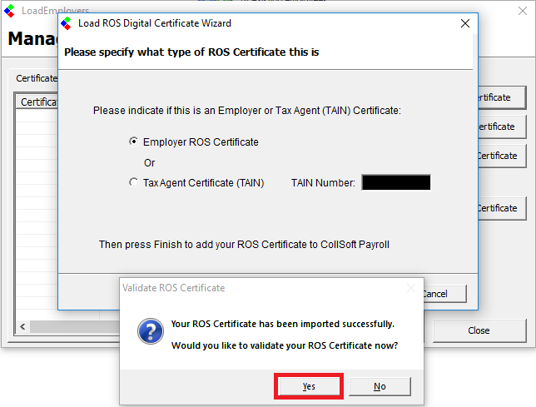The width and height of the screenshot is (536, 407).
Task: Click the Validate ROS Certificate title bar
Action: click(250, 288)
